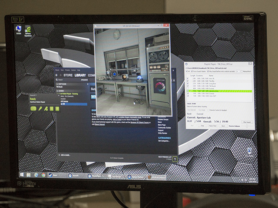This screenshot has height=208, width=278.
Task: Open the SteamVR dropdown menu
Action: [x=33, y=95]
